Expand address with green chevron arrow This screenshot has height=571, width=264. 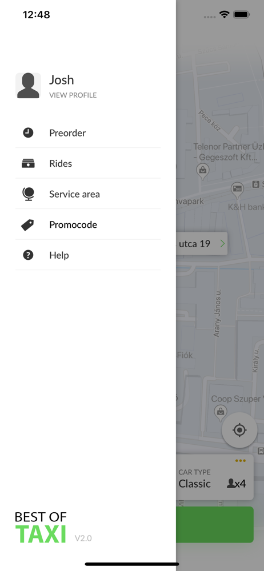pyautogui.click(x=222, y=244)
